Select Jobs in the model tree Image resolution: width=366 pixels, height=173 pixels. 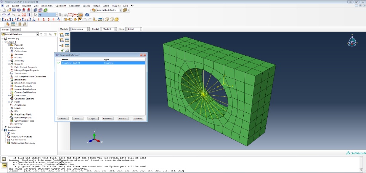pos(13,133)
